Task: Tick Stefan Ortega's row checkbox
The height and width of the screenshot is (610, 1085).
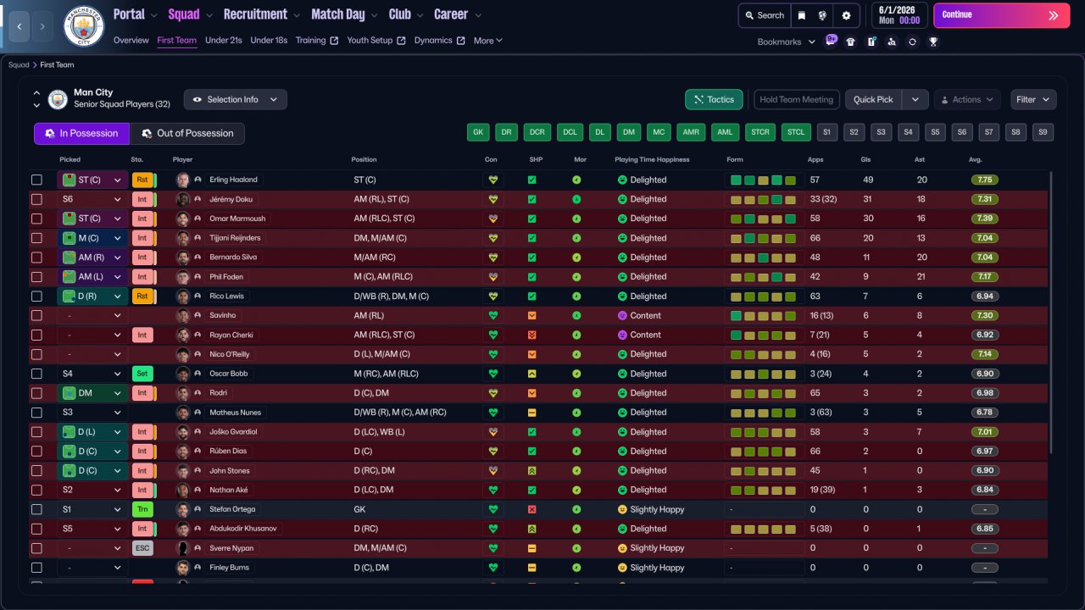Action: [36, 509]
